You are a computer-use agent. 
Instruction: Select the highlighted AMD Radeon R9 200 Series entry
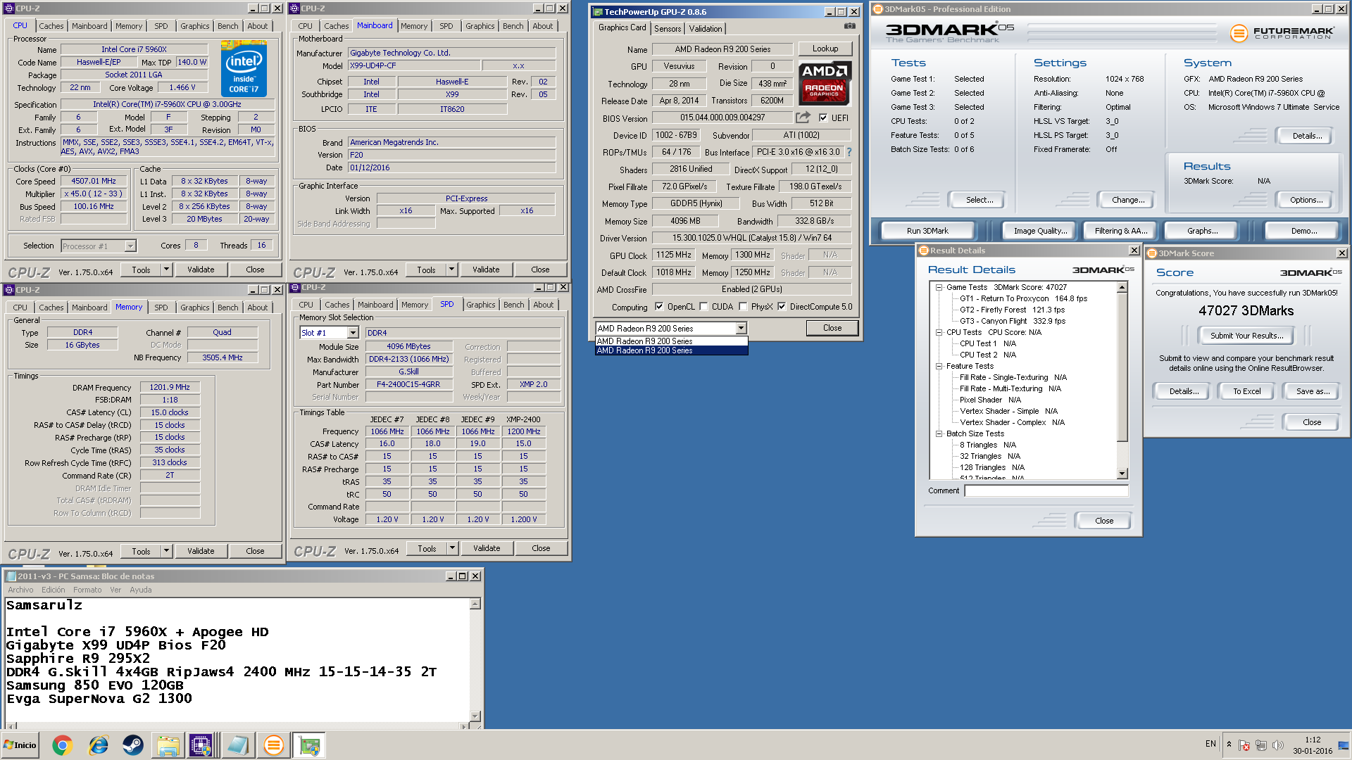pyautogui.click(x=671, y=350)
